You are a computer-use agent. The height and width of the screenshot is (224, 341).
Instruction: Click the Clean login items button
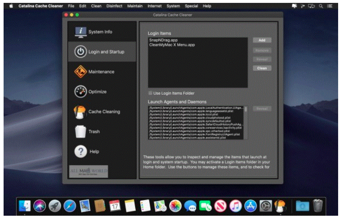coord(262,68)
